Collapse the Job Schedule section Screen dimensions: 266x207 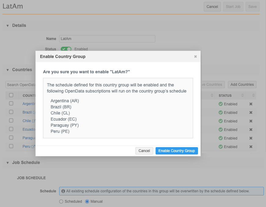click(8, 163)
